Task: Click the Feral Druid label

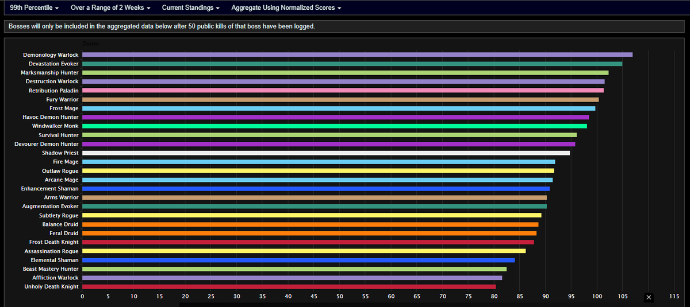Action: [64, 233]
